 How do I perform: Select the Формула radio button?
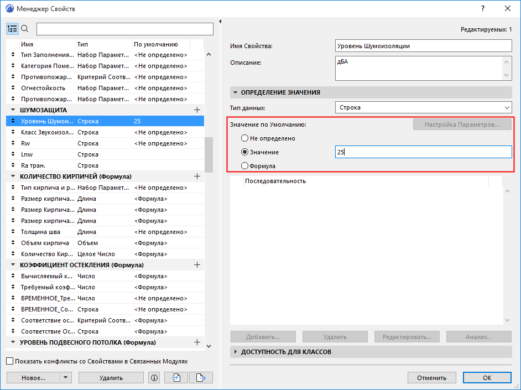(x=244, y=165)
